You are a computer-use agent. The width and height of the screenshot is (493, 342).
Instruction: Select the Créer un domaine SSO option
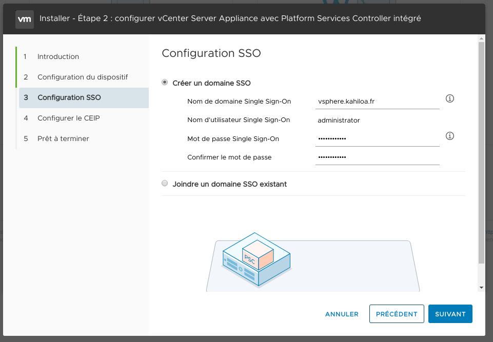pyautogui.click(x=165, y=83)
